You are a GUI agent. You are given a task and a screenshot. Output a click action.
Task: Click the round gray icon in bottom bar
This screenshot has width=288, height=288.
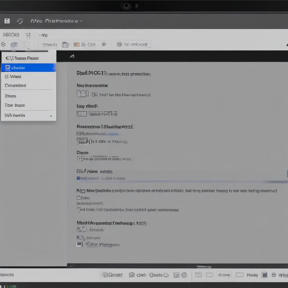pyautogui.click(x=184, y=275)
